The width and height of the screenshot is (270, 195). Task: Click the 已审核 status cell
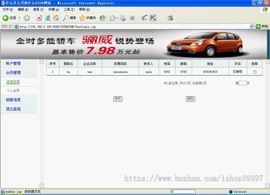238,72
